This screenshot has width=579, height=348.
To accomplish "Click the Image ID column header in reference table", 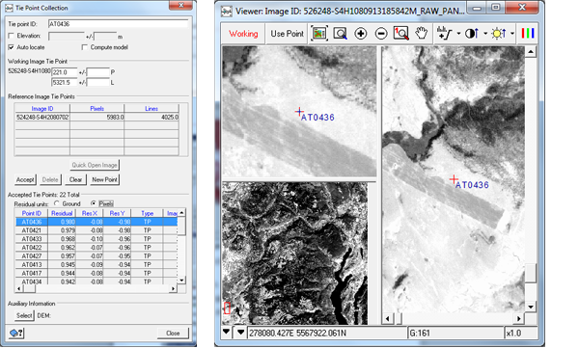I will tap(42, 109).
